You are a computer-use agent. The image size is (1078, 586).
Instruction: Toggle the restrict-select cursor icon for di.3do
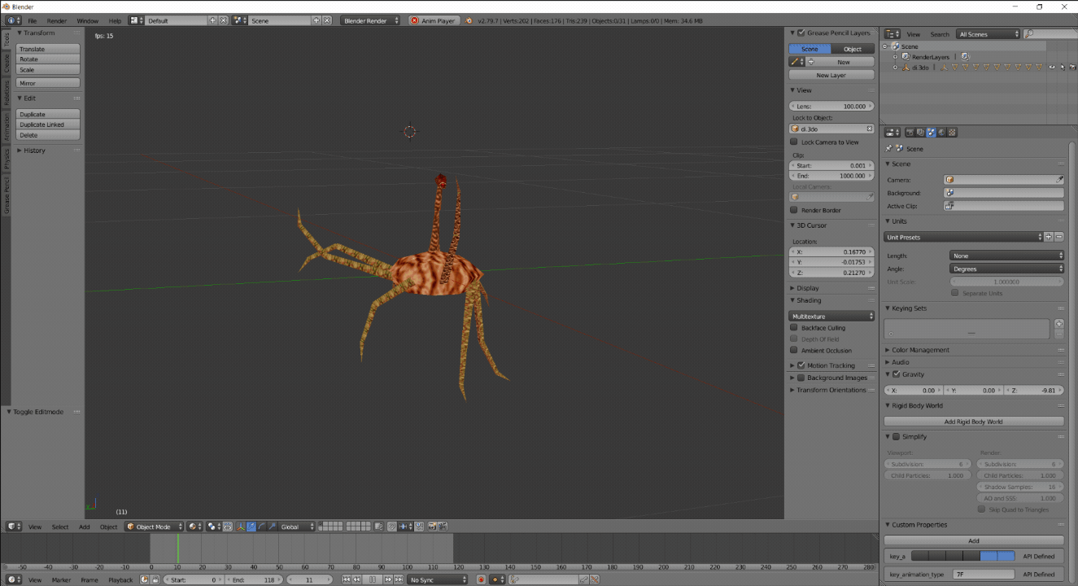point(1062,68)
